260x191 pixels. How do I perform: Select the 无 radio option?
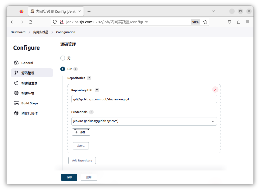click(x=63, y=58)
